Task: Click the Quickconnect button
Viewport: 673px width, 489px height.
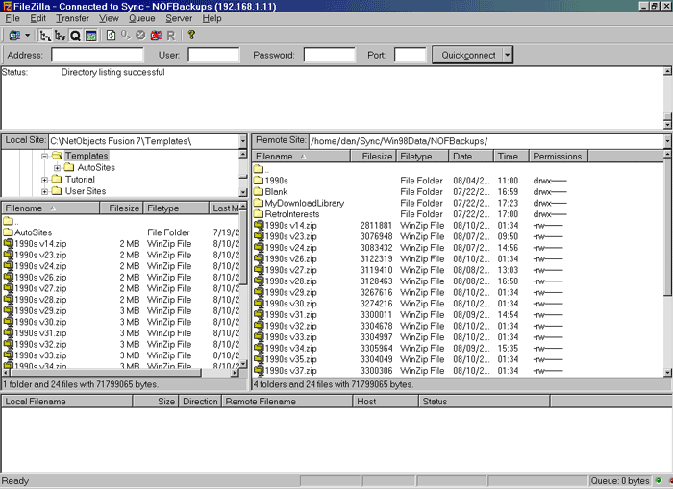Action: point(468,55)
